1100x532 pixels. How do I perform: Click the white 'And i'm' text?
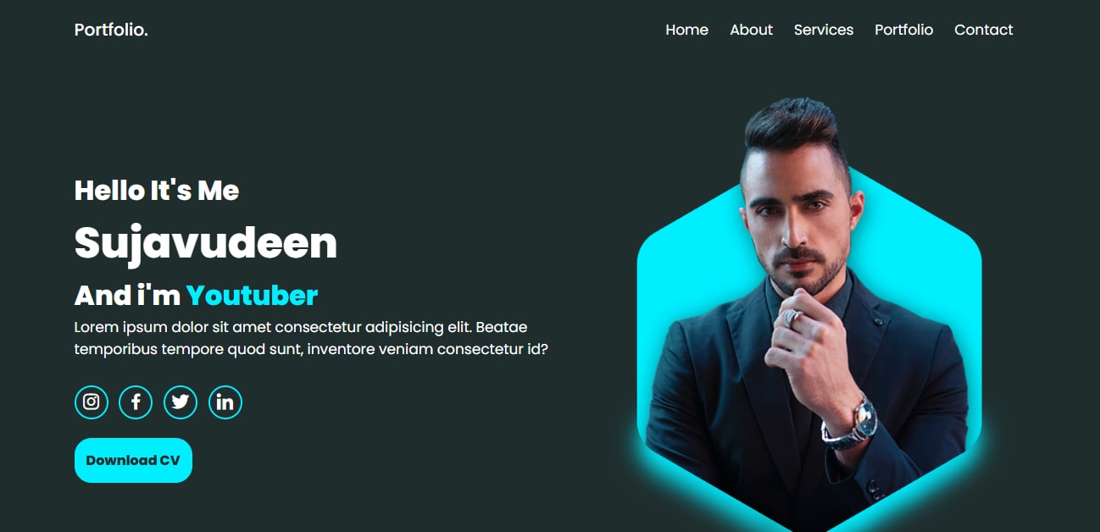click(x=127, y=296)
